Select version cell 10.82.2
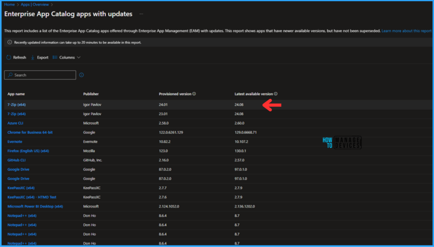This screenshot has height=247, width=434. [165, 142]
